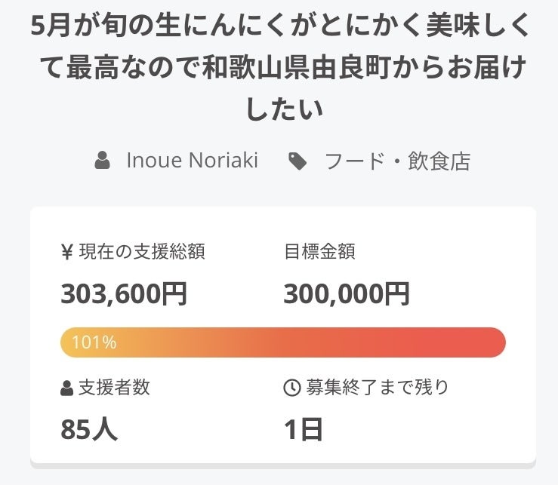558x485 pixels.
Task: Click the 募集終了まで残り label
Action: tap(377, 388)
